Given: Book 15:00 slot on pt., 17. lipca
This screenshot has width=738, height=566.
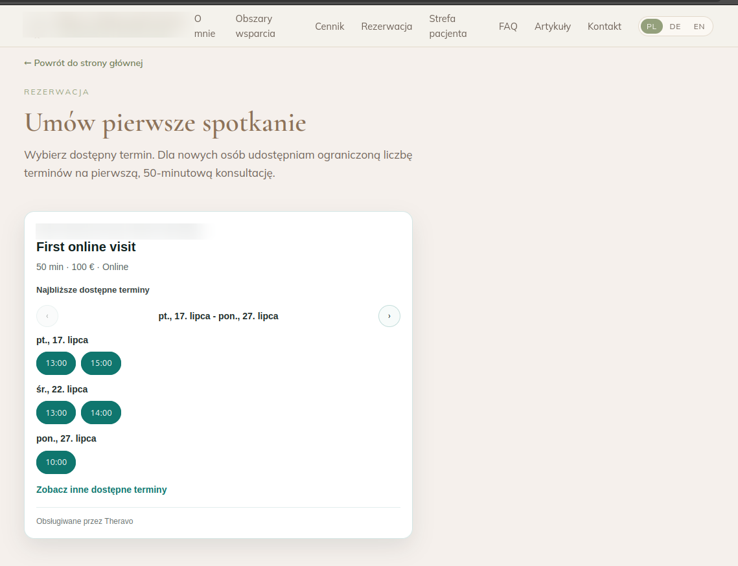Looking at the screenshot, I should point(101,363).
